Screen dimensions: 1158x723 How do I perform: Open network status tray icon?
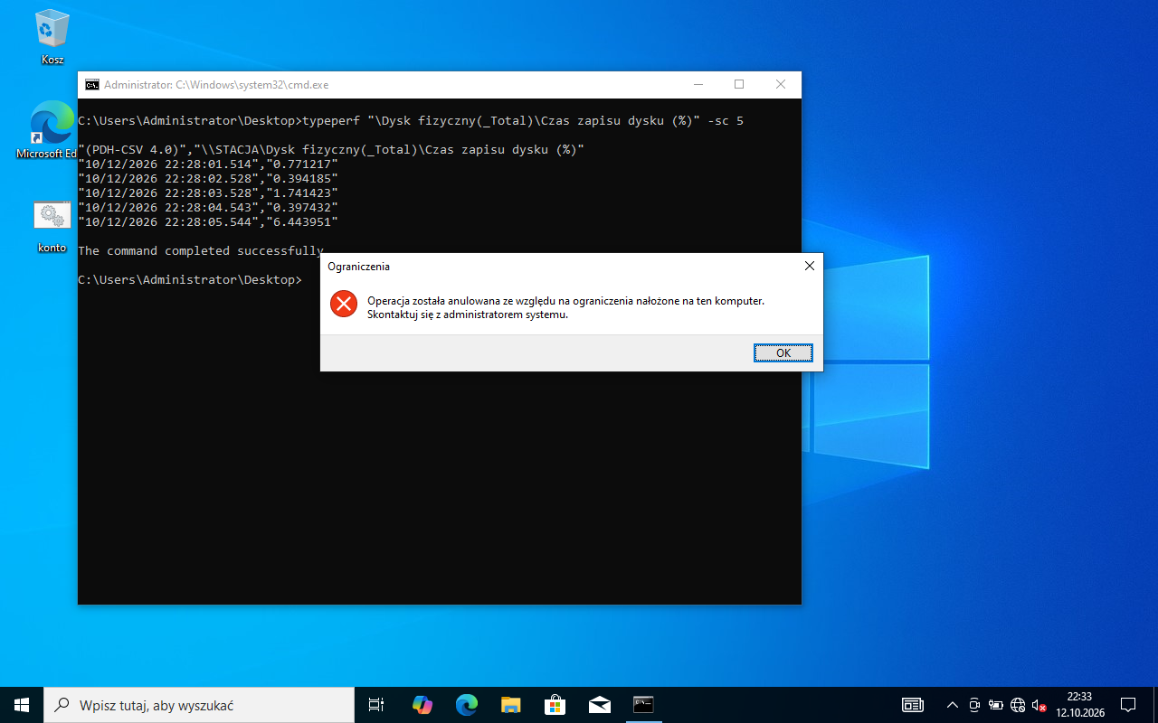click(1018, 705)
